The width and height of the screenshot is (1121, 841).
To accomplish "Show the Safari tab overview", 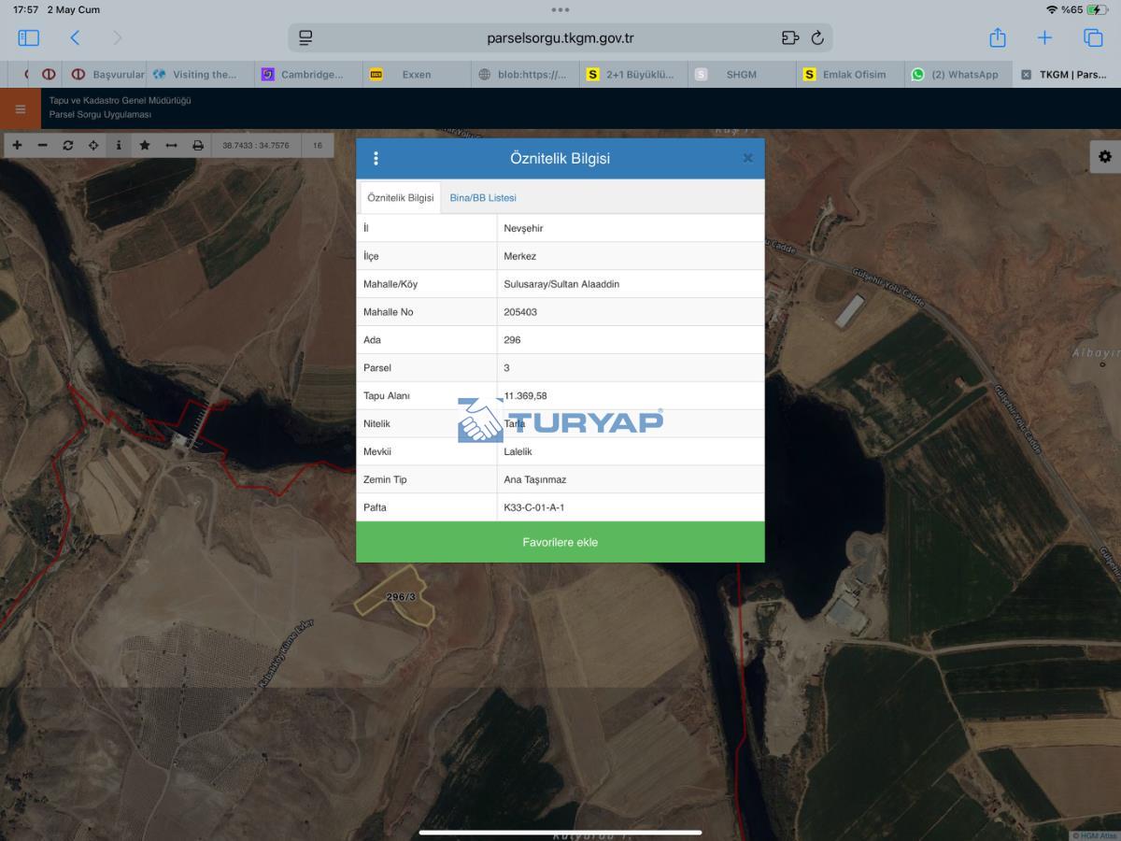I will click(x=1093, y=38).
